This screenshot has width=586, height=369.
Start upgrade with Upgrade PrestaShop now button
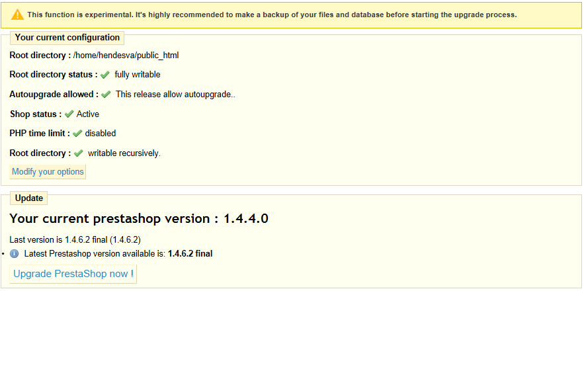click(x=73, y=274)
